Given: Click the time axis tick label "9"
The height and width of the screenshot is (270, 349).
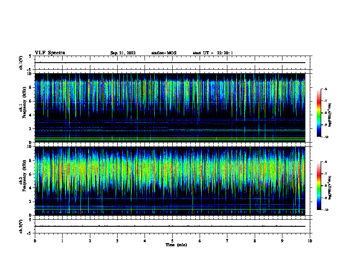Looking at the screenshot, I should pos(282,241).
